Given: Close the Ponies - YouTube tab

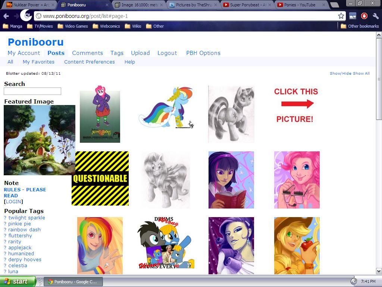Looking at the screenshot, I should tap(323, 5).
